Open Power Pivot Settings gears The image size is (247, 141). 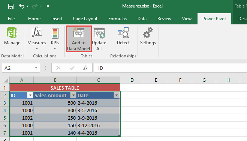tap(148, 36)
